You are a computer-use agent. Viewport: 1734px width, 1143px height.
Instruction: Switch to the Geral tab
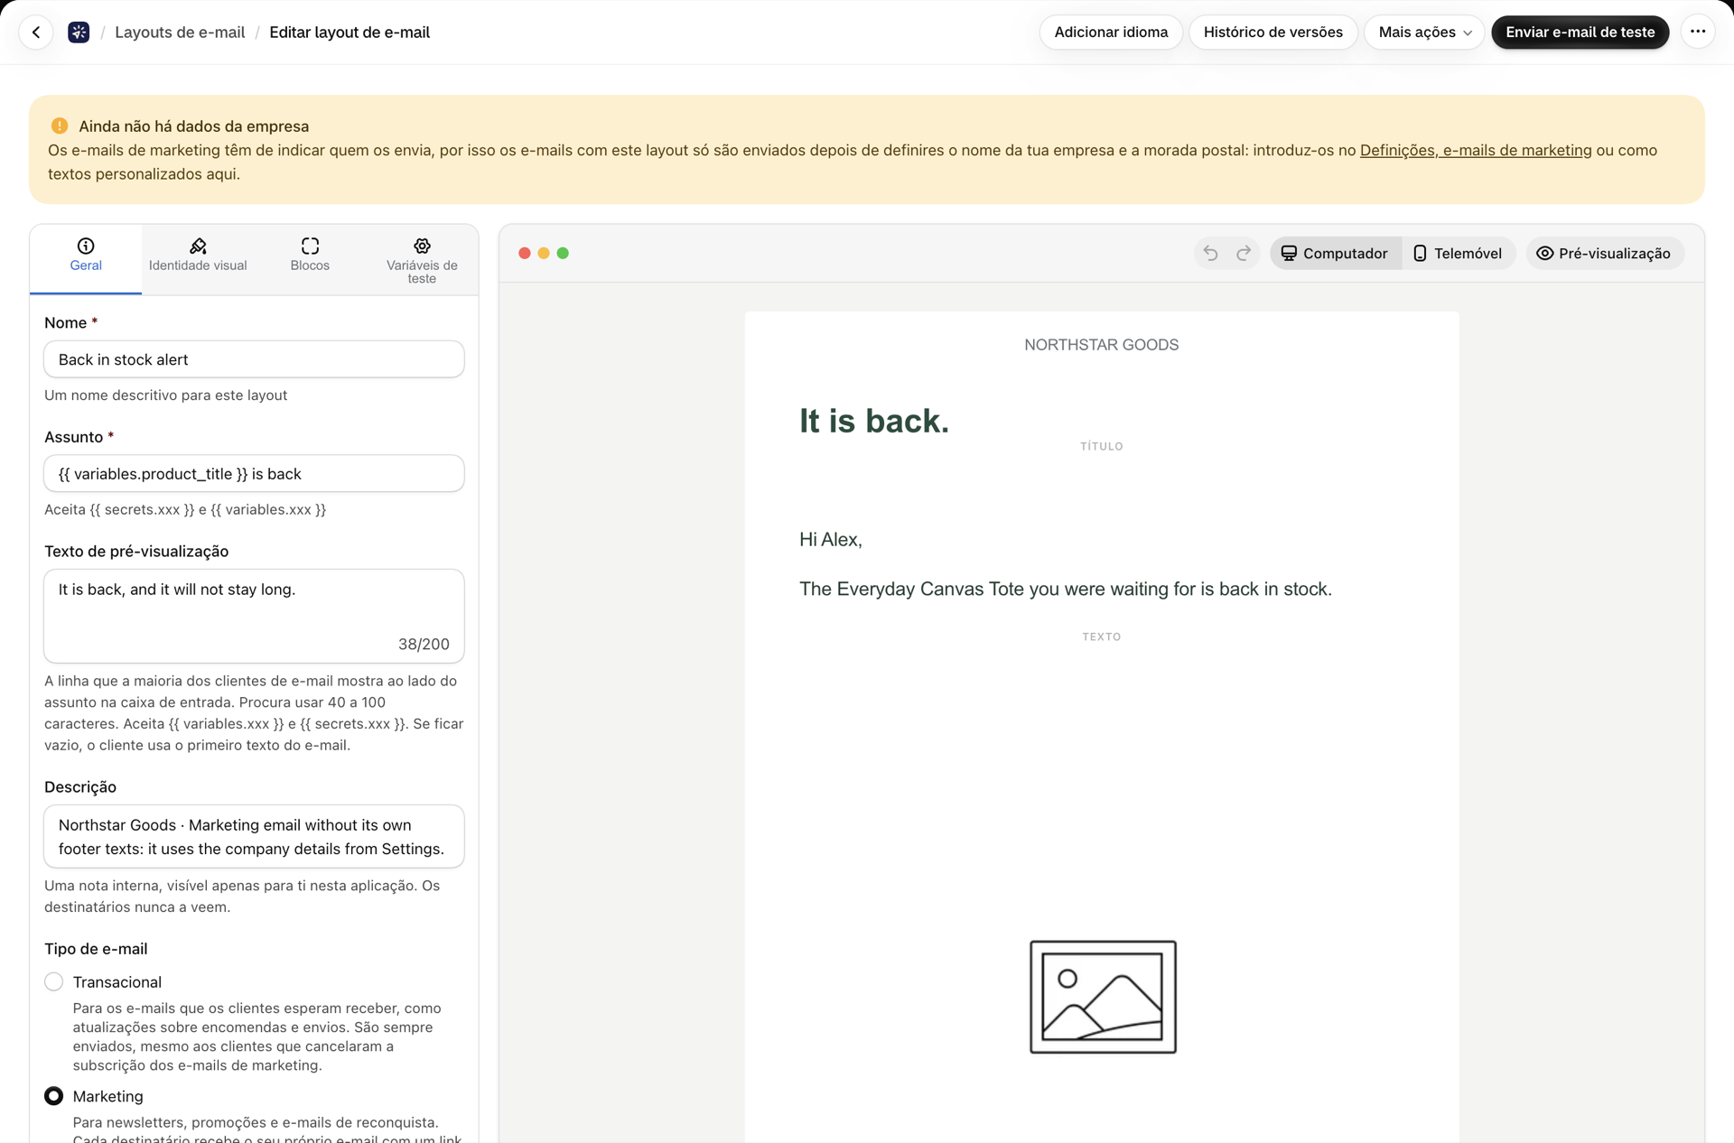point(86,259)
